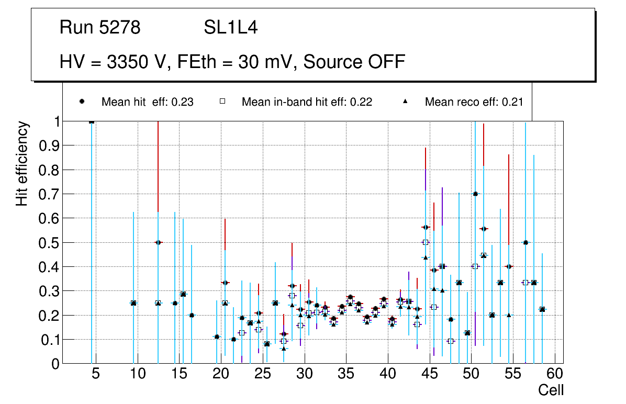
Task: Click the 'Run 5278' title text
Action: coord(100,28)
